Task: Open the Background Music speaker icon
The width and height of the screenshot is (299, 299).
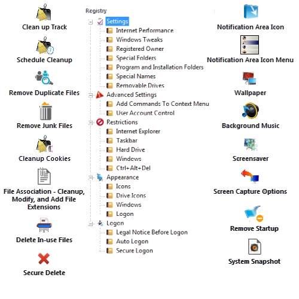Action: 251,111
